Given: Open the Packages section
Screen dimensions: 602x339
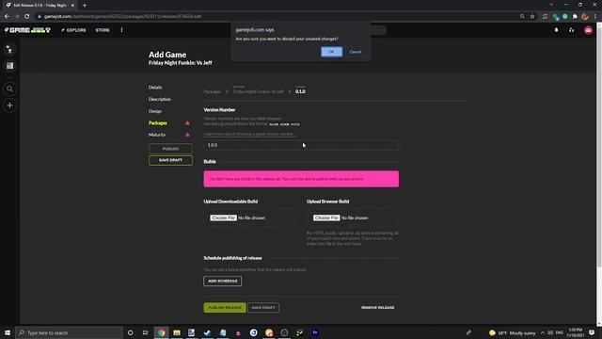Looking at the screenshot, I should point(158,123).
